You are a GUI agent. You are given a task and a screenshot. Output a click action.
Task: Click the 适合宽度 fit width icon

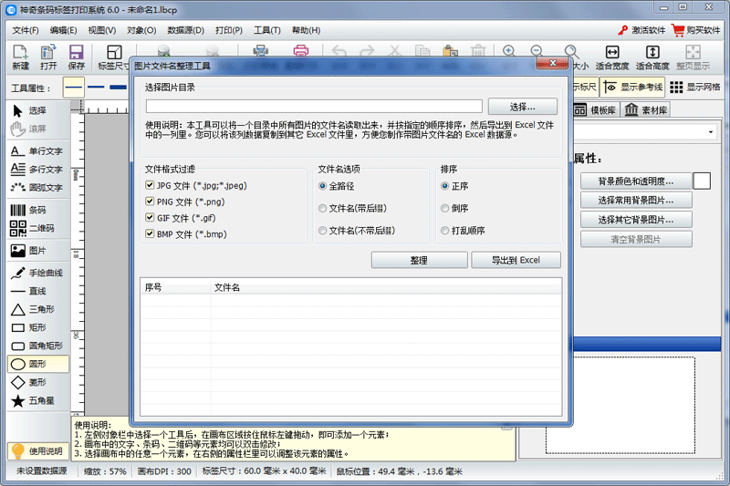pos(612,57)
